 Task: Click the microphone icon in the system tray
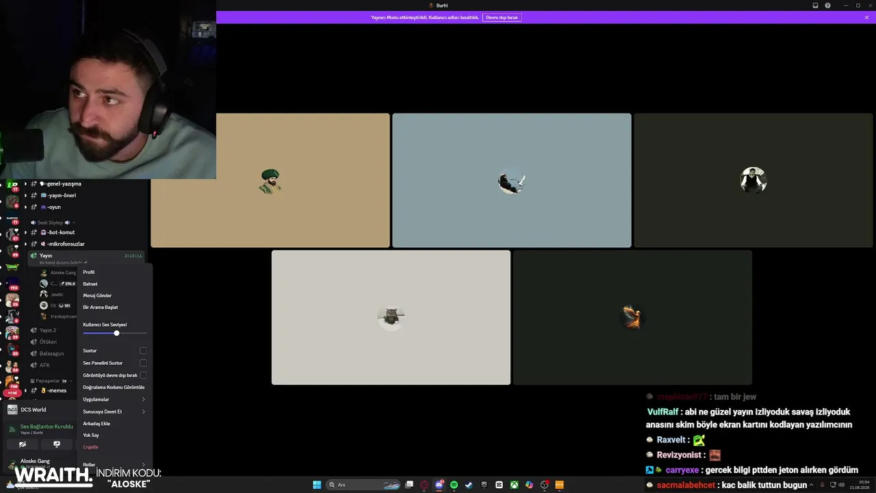tap(822, 485)
